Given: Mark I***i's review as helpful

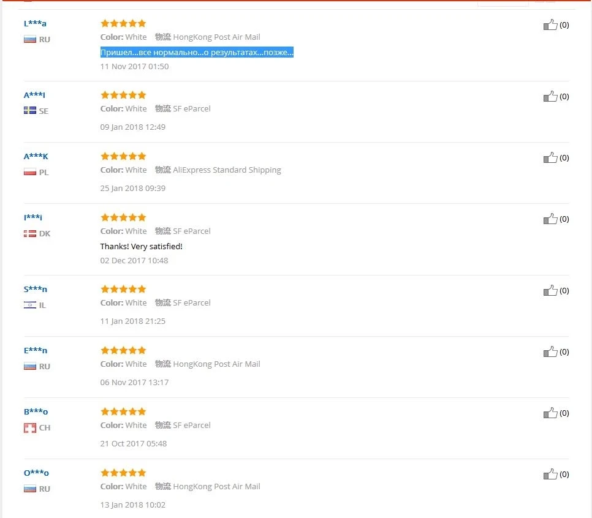Looking at the screenshot, I should click(x=550, y=219).
